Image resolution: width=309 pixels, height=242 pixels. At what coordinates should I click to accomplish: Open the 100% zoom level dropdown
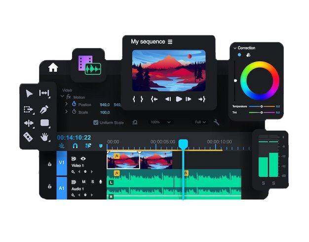click(x=161, y=122)
